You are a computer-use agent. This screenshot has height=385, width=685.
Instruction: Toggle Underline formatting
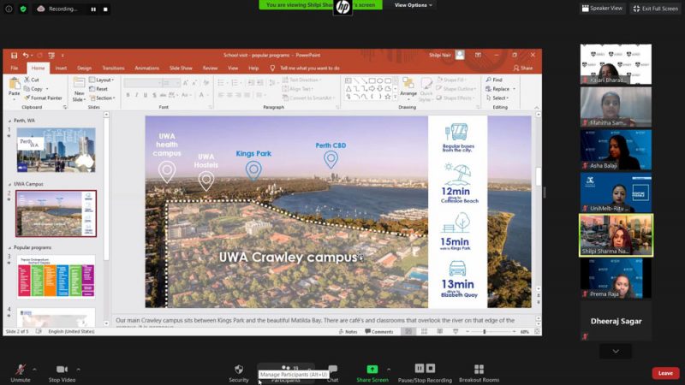pos(145,95)
